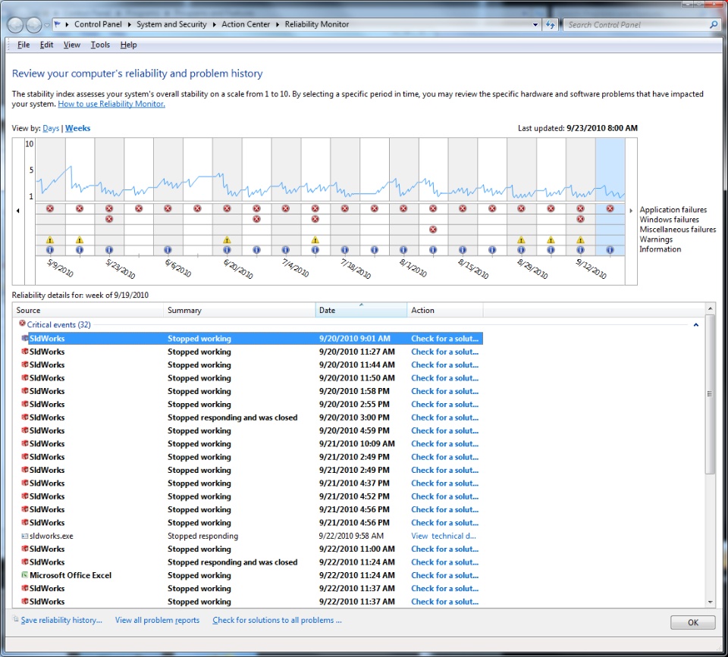This screenshot has width=728, height=657.
Task: Switch chart view to Days
Action: click(51, 128)
